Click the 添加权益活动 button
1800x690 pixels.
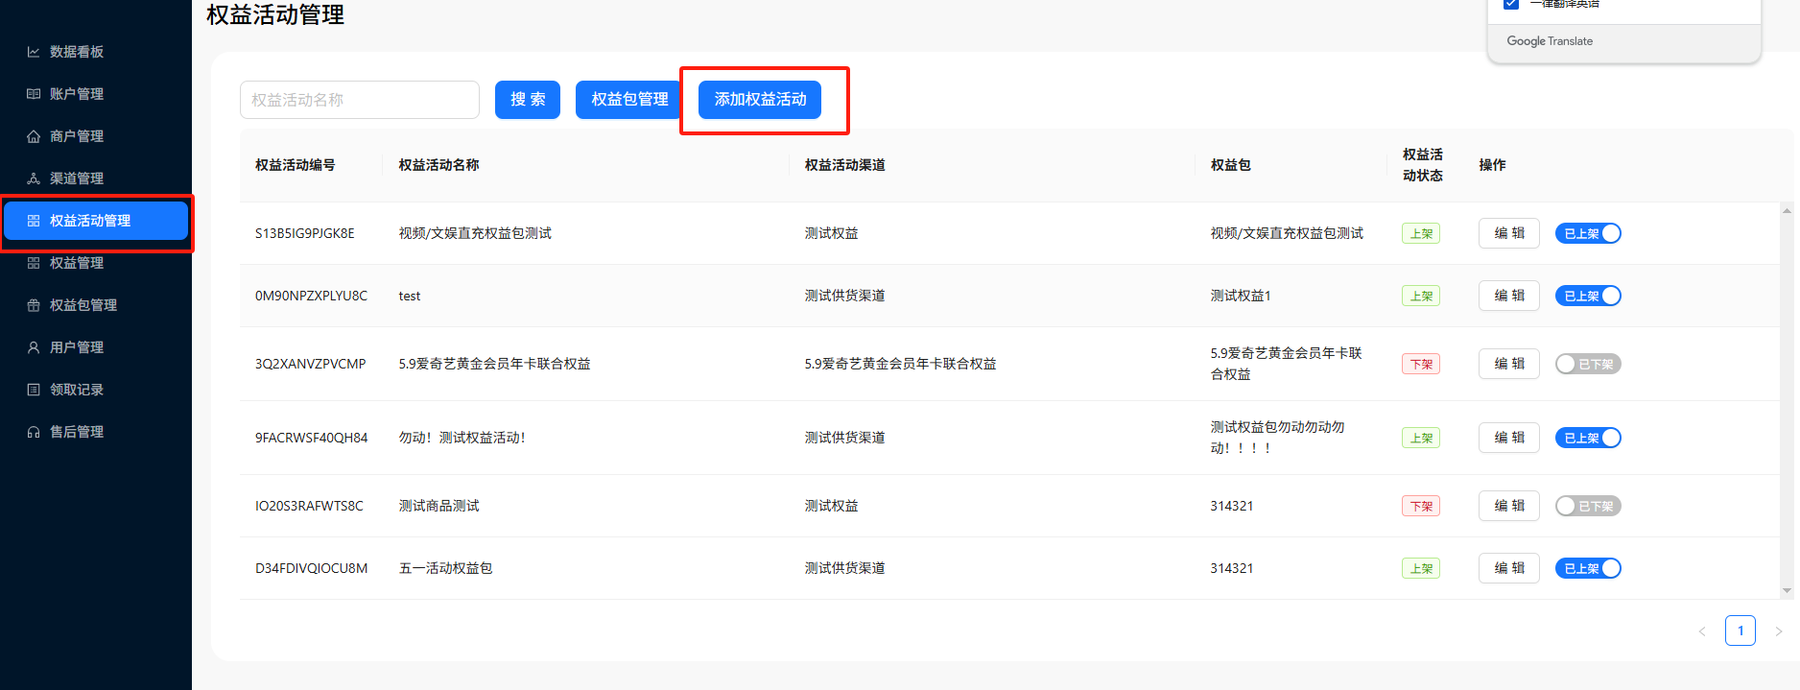(x=760, y=100)
